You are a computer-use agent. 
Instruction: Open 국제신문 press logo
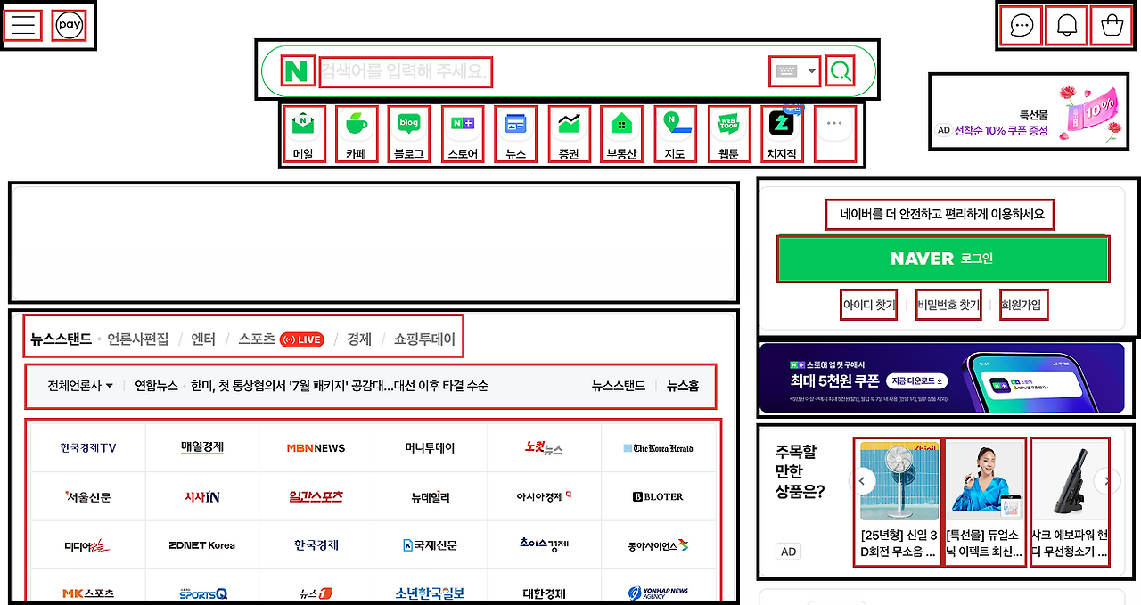(x=431, y=545)
